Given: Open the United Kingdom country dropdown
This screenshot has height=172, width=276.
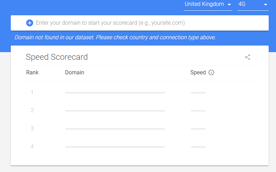Looking at the screenshot, I should click(208, 5).
